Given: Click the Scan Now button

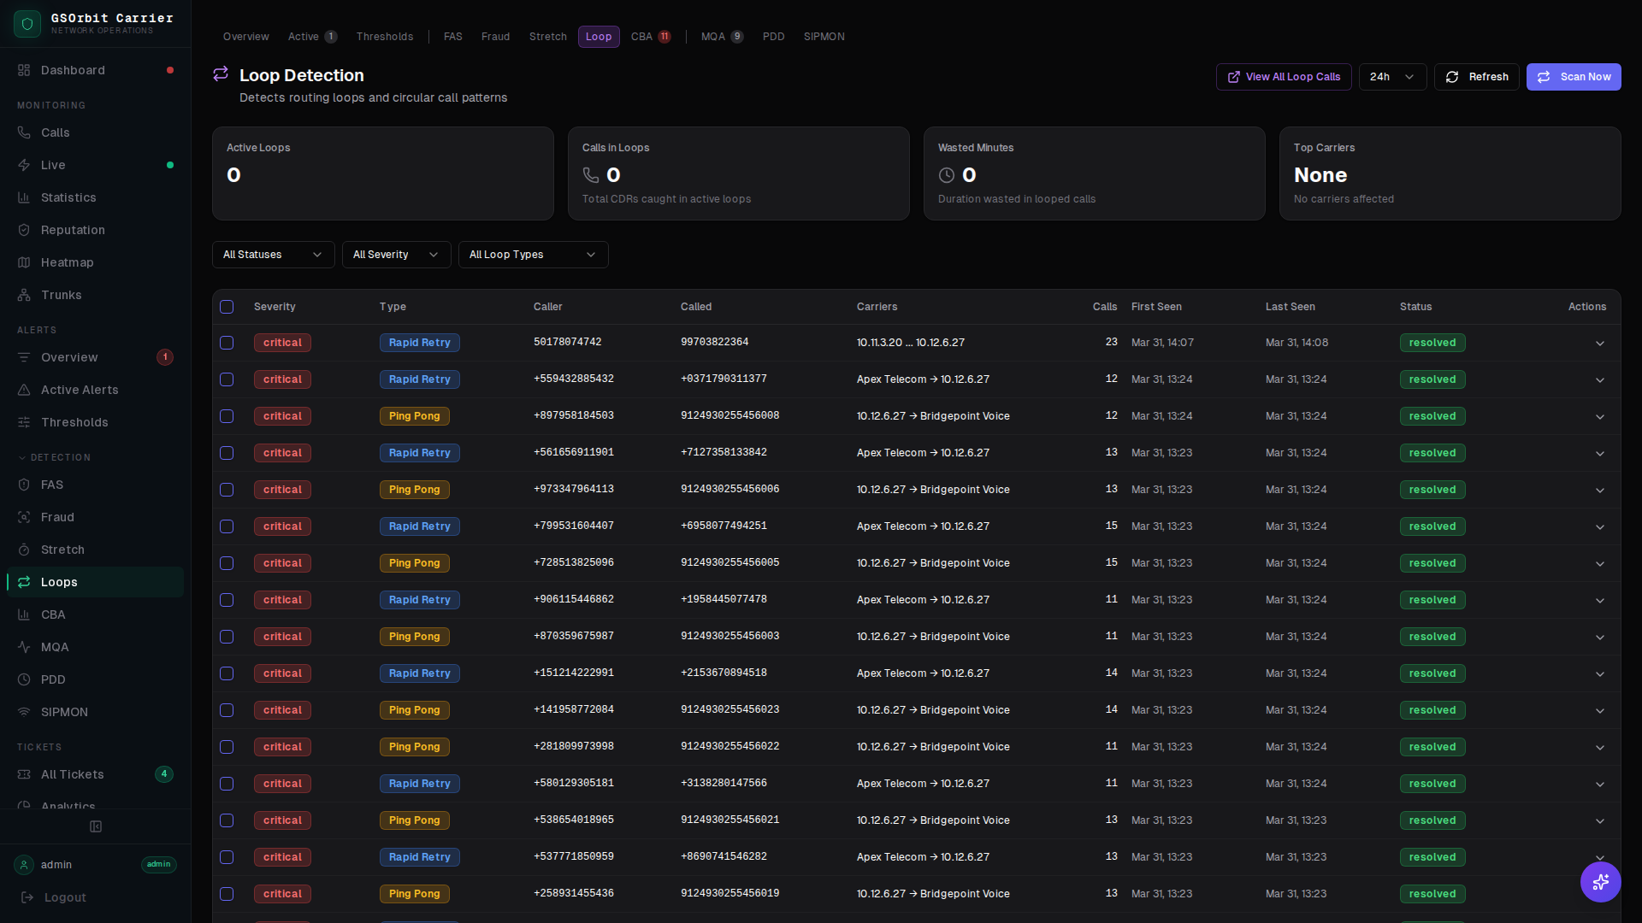Looking at the screenshot, I should 1574,77.
